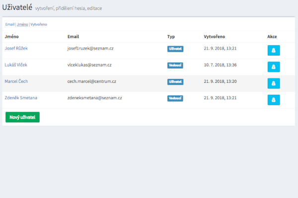
Task: Click the lock icon for Zdeněk Smetana
Action: coord(274,100)
